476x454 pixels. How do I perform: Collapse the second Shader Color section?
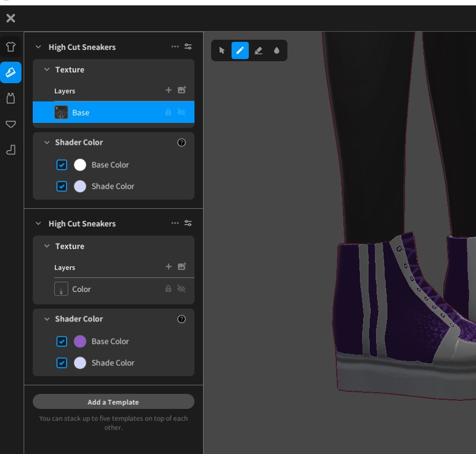coord(46,319)
